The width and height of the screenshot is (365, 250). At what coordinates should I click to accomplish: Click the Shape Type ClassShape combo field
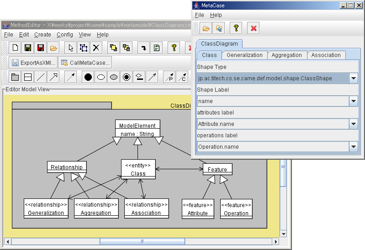click(273, 78)
